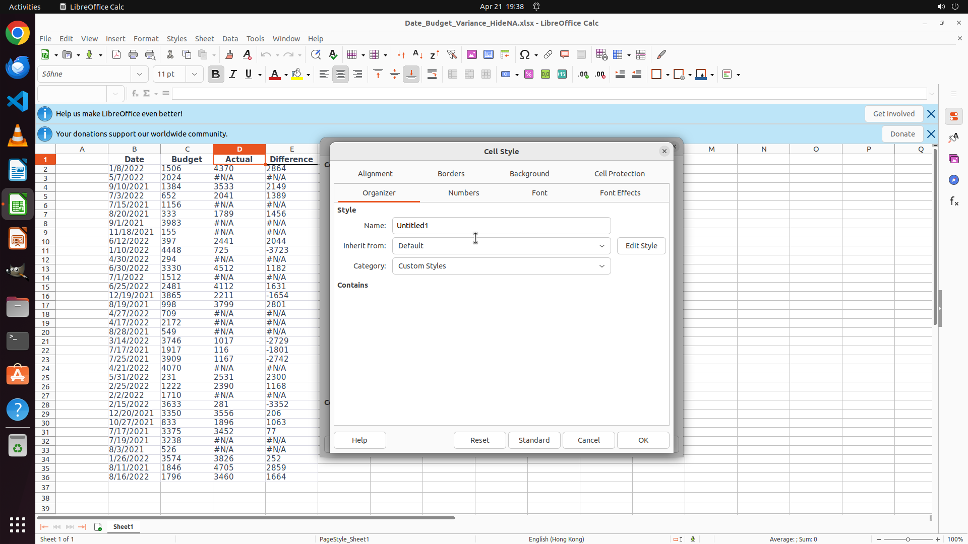The image size is (968, 544).
Task: Open the Borders tab
Action: point(451,174)
